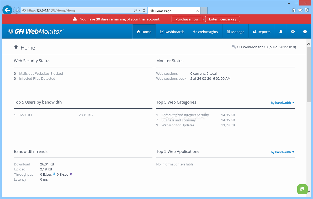This screenshot has width=313, height=199.
Task: Click the GFI WebMonitor 10 build text
Action: [266, 47]
